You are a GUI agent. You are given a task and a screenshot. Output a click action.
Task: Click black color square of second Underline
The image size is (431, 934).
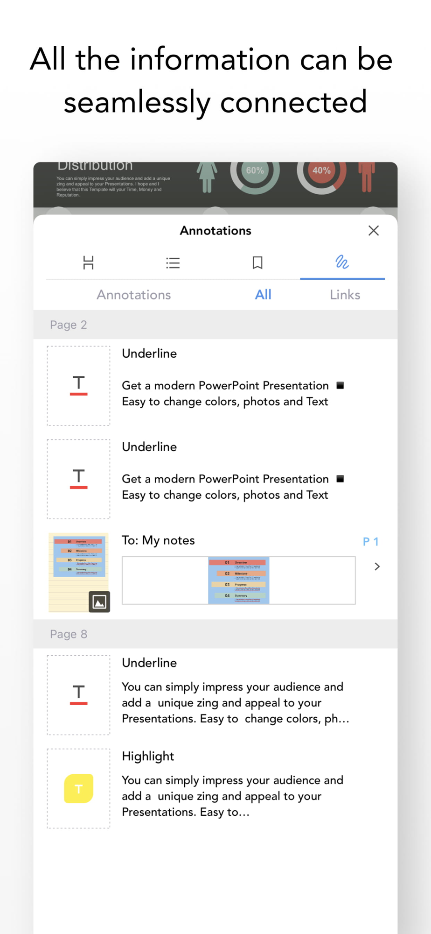tap(341, 479)
